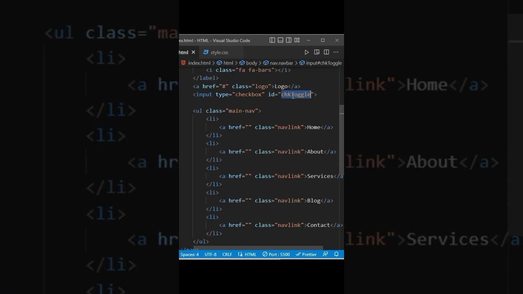Open the More Actions ellipsis menu

click(336, 52)
